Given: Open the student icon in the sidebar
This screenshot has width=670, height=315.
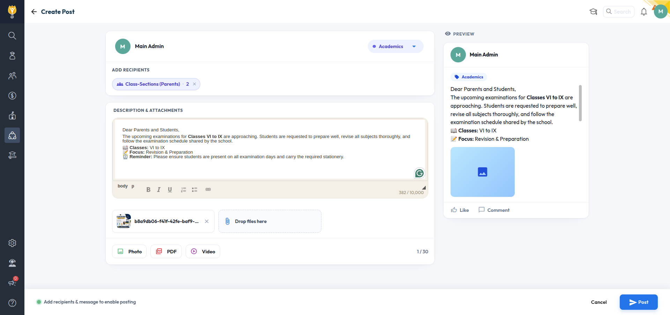Looking at the screenshot, I should [x=12, y=56].
